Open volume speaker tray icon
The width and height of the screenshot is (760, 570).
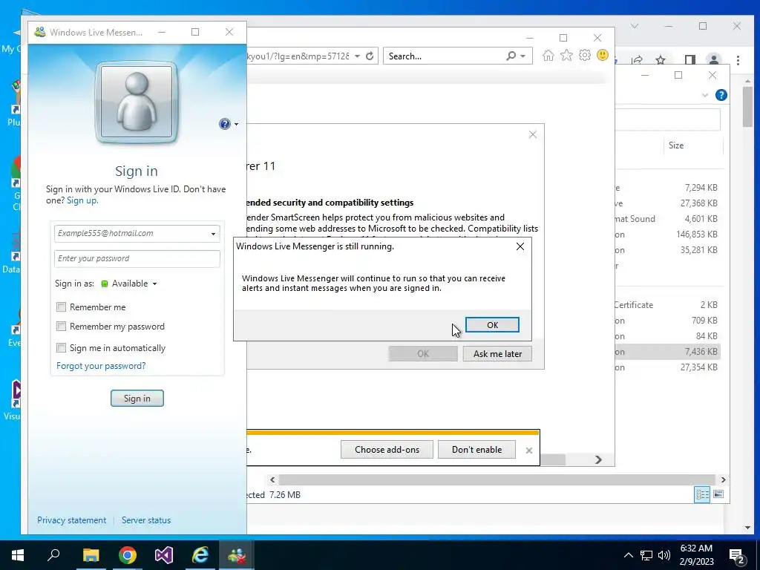coord(664,555)
